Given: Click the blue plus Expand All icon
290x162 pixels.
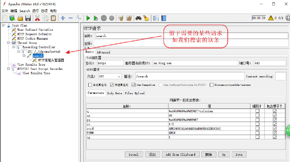Looking at the screenshot, I should (x=63, y=18).
